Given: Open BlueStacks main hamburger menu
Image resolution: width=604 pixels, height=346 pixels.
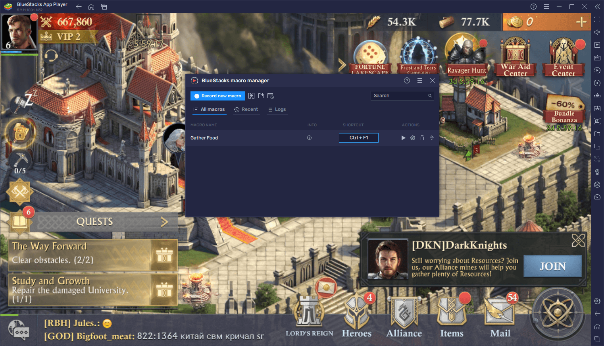Looking at the screenshot, I should 546,7.
